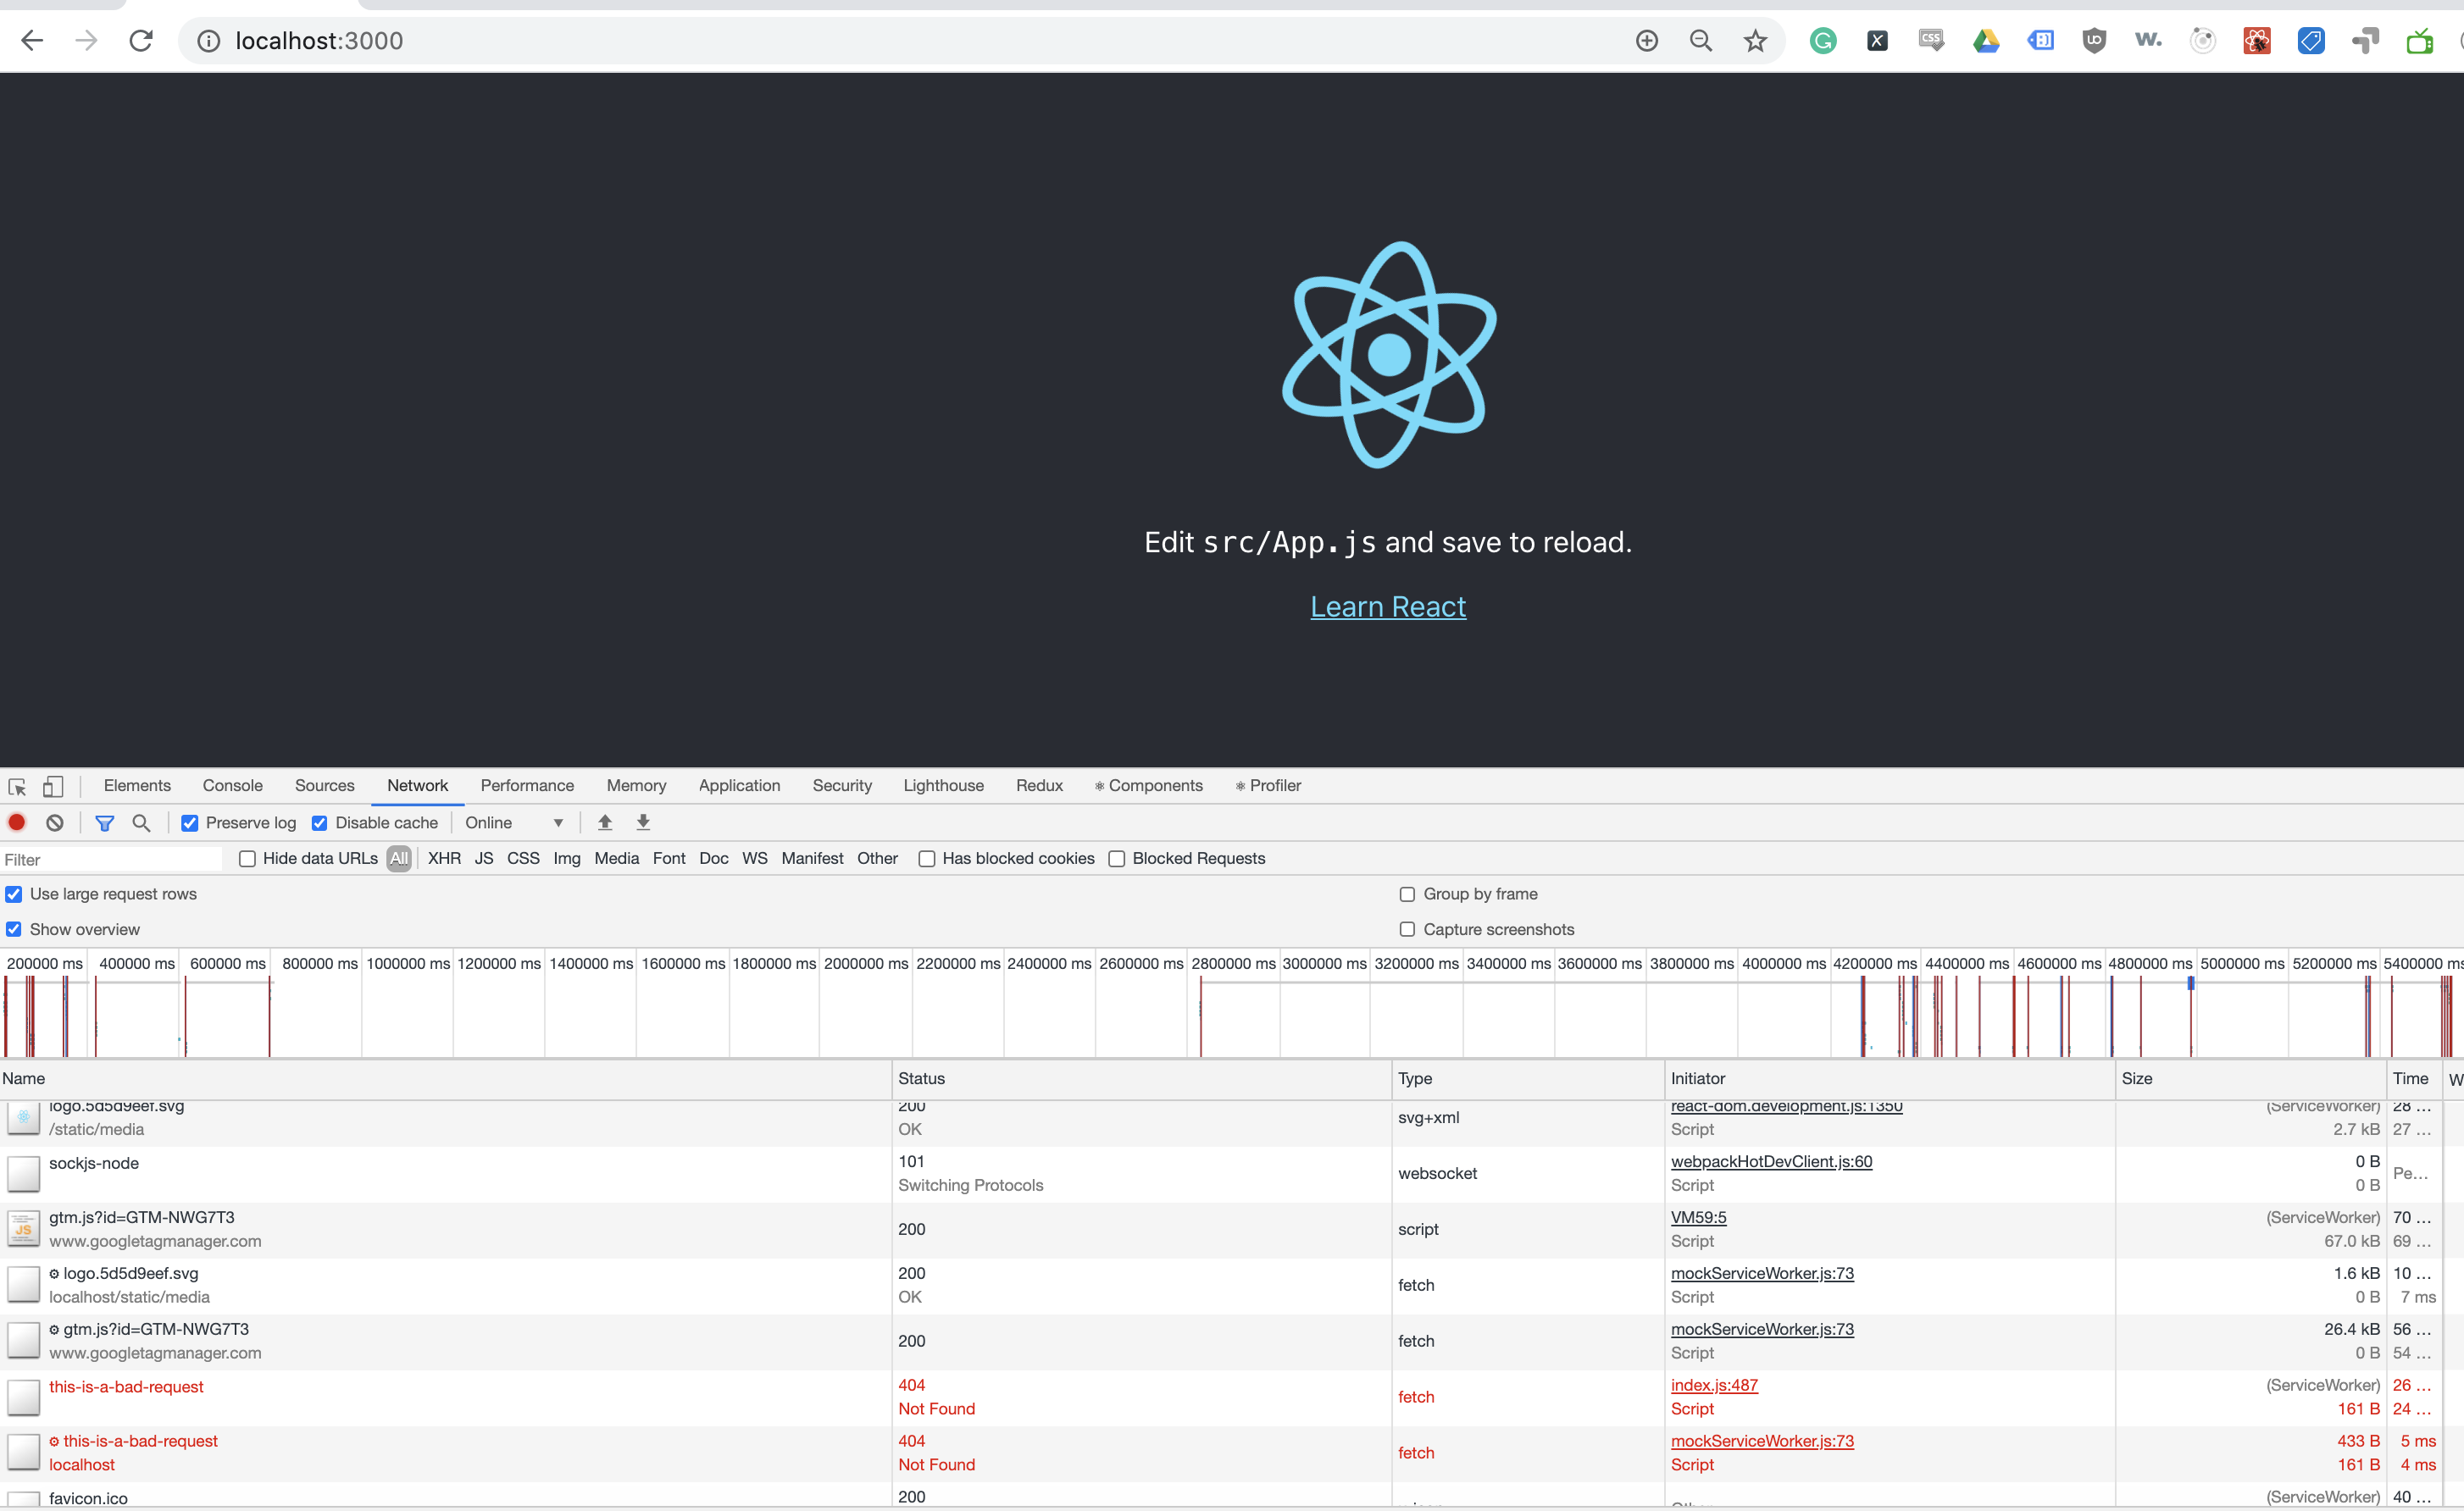Sort by the Initiator column header

[1890, 1078]
